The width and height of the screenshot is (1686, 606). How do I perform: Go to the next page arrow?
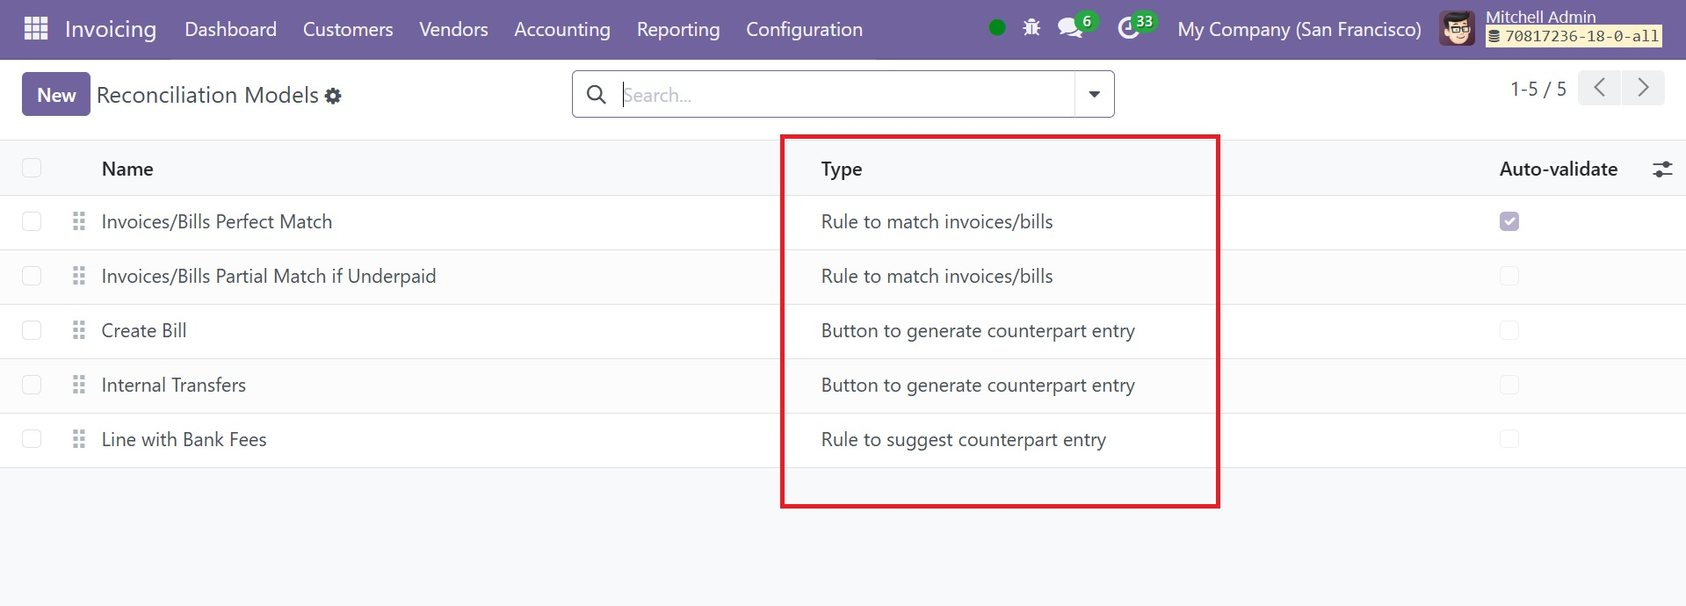point(1643,88)
